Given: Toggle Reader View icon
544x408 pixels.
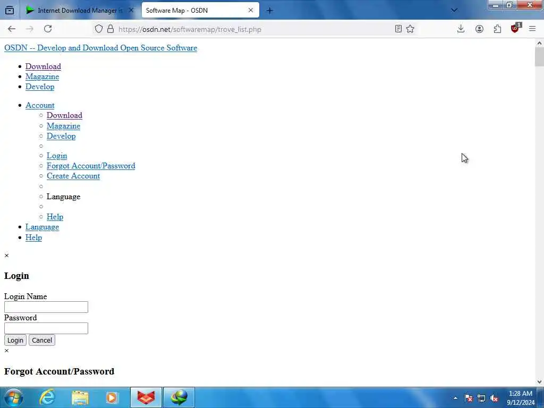Looking at the screenshot, I should click(x=398, y=29).
